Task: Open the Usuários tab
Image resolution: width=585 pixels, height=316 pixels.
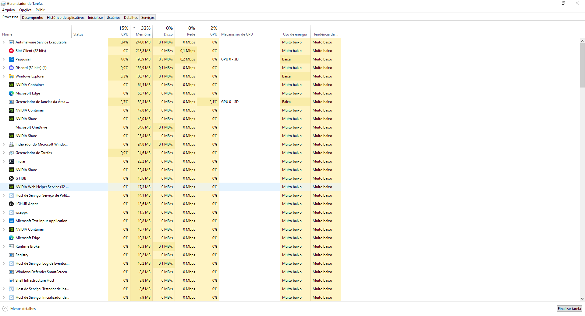Action: coord(113,18)
